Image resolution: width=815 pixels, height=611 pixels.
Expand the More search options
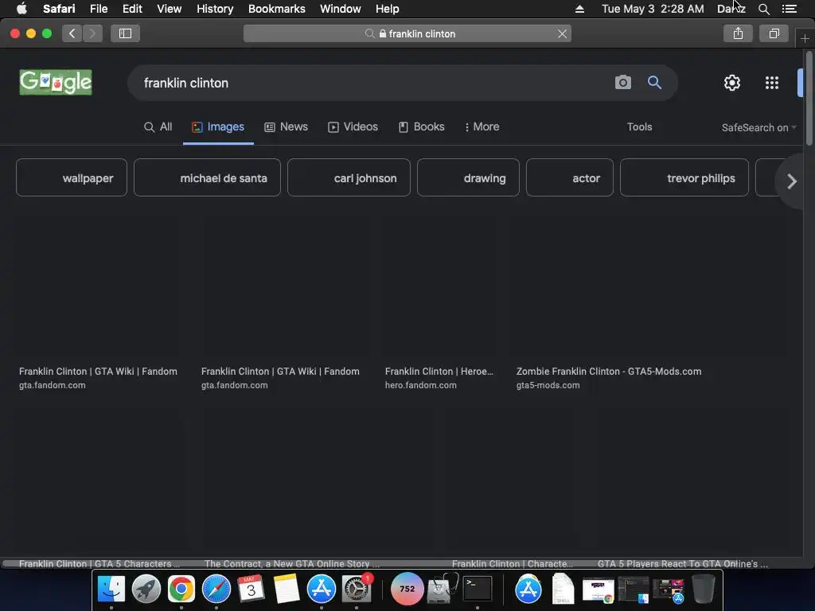click(482, 126)
